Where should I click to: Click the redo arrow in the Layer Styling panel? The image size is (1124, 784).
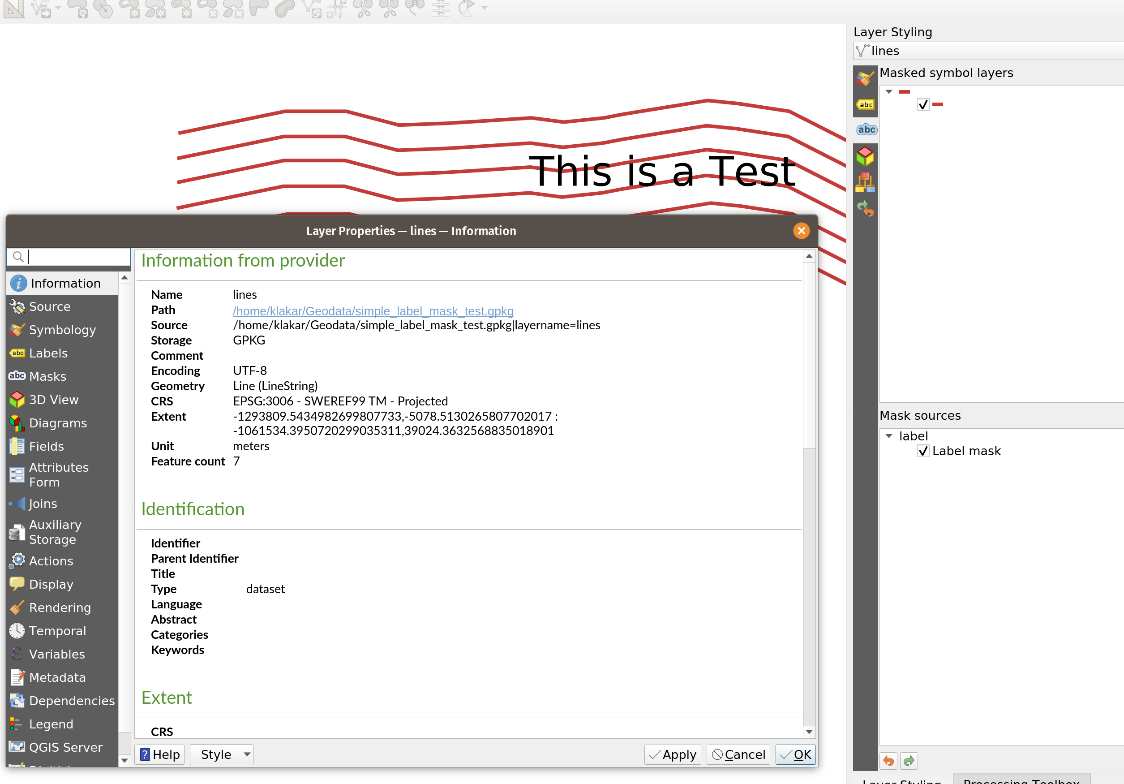(909, 761)
